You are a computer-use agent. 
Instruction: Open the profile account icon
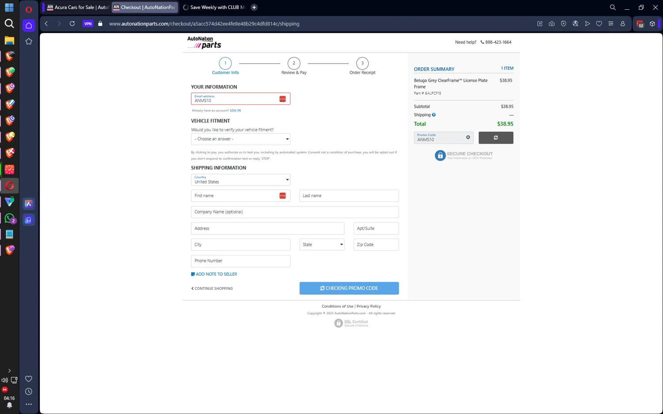(x=623, y=24)
